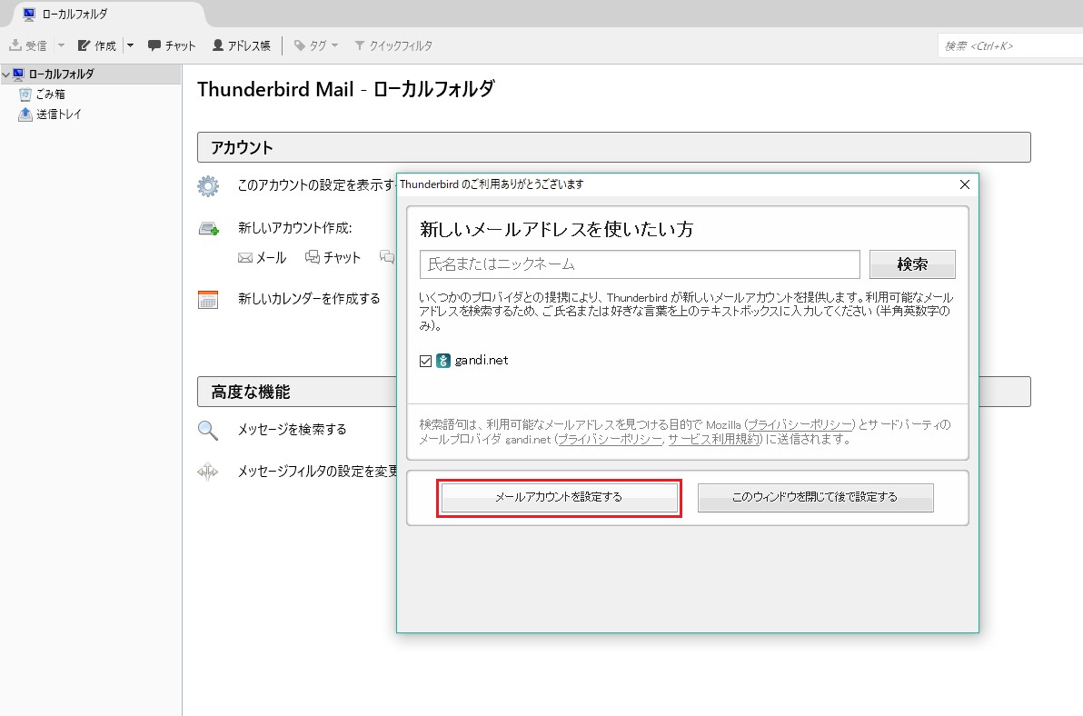Open the 作成 compose message button

(x=96, y=45)
